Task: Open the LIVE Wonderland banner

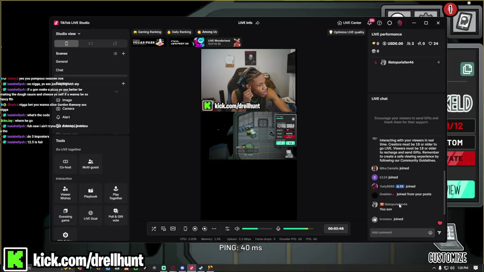Action: 225,42
